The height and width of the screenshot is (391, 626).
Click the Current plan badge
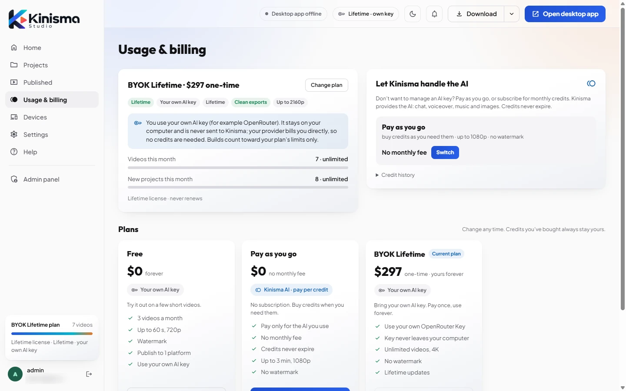click(x=446, y=254)
